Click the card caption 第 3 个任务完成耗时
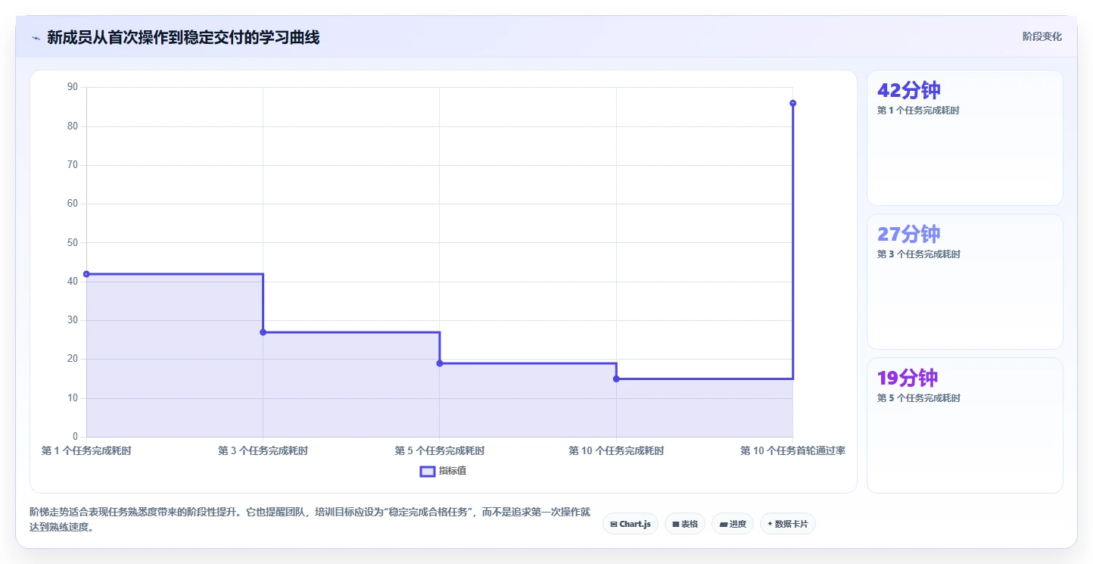Screen dimensions: 1093x564 pyautogui.click(x=919, y=254)
